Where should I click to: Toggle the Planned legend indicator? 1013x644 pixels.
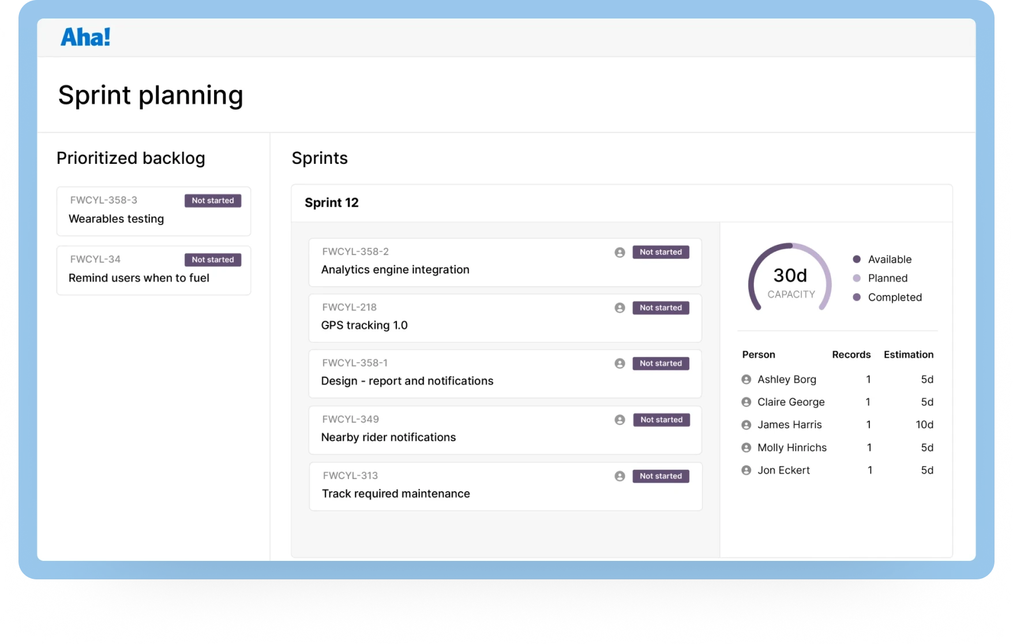[857, 278]
